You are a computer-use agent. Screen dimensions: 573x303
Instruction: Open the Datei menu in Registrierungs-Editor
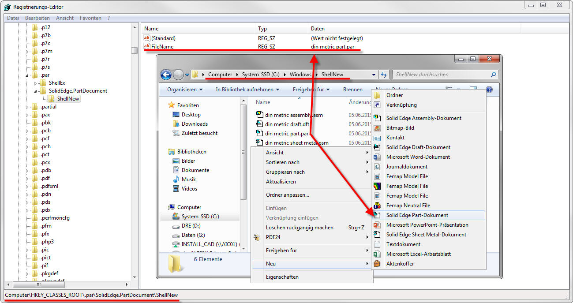[13, 18]
